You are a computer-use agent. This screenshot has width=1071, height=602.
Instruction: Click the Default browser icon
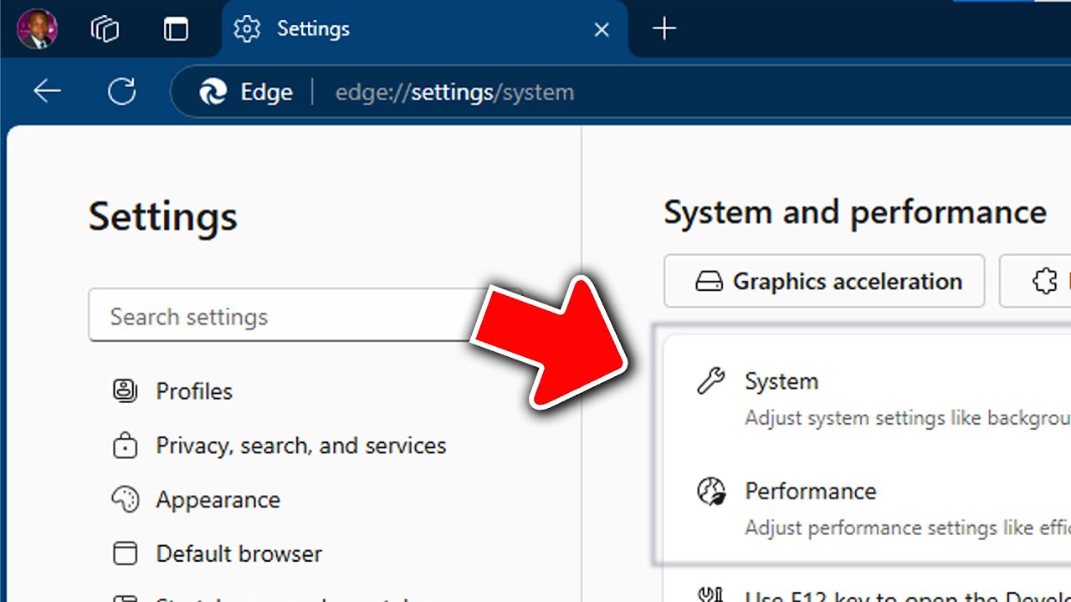[x=125, y=554]
